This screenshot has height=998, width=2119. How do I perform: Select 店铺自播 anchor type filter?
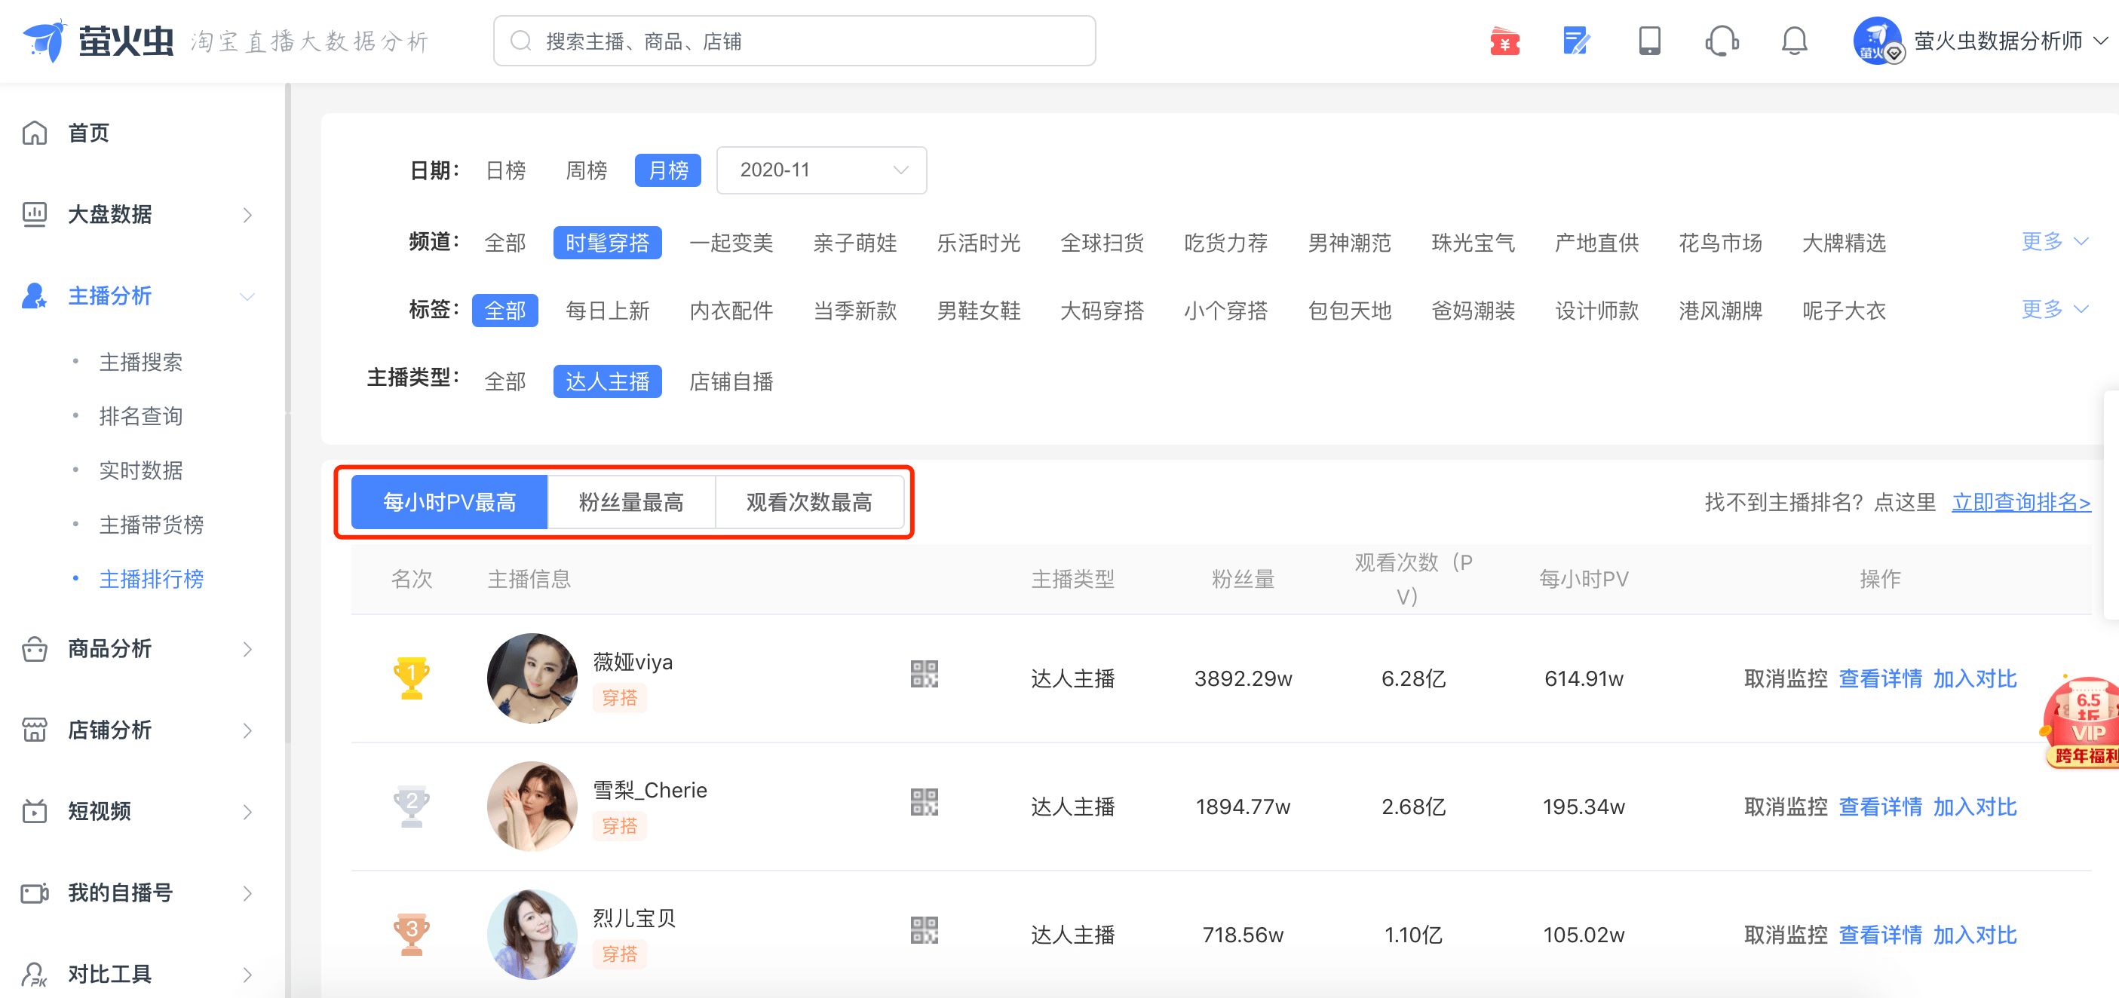tap(731, 381)
